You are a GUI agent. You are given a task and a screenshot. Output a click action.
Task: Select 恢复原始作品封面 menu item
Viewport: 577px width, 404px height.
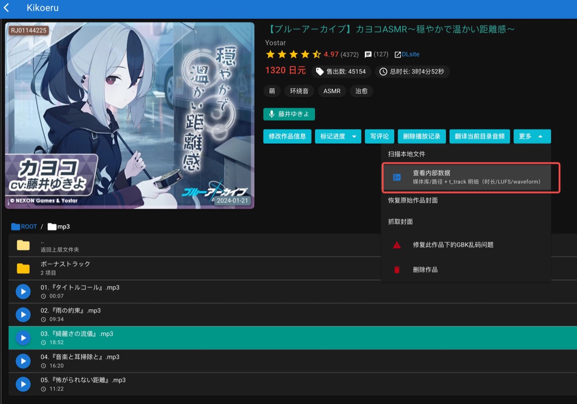(466, 200)
